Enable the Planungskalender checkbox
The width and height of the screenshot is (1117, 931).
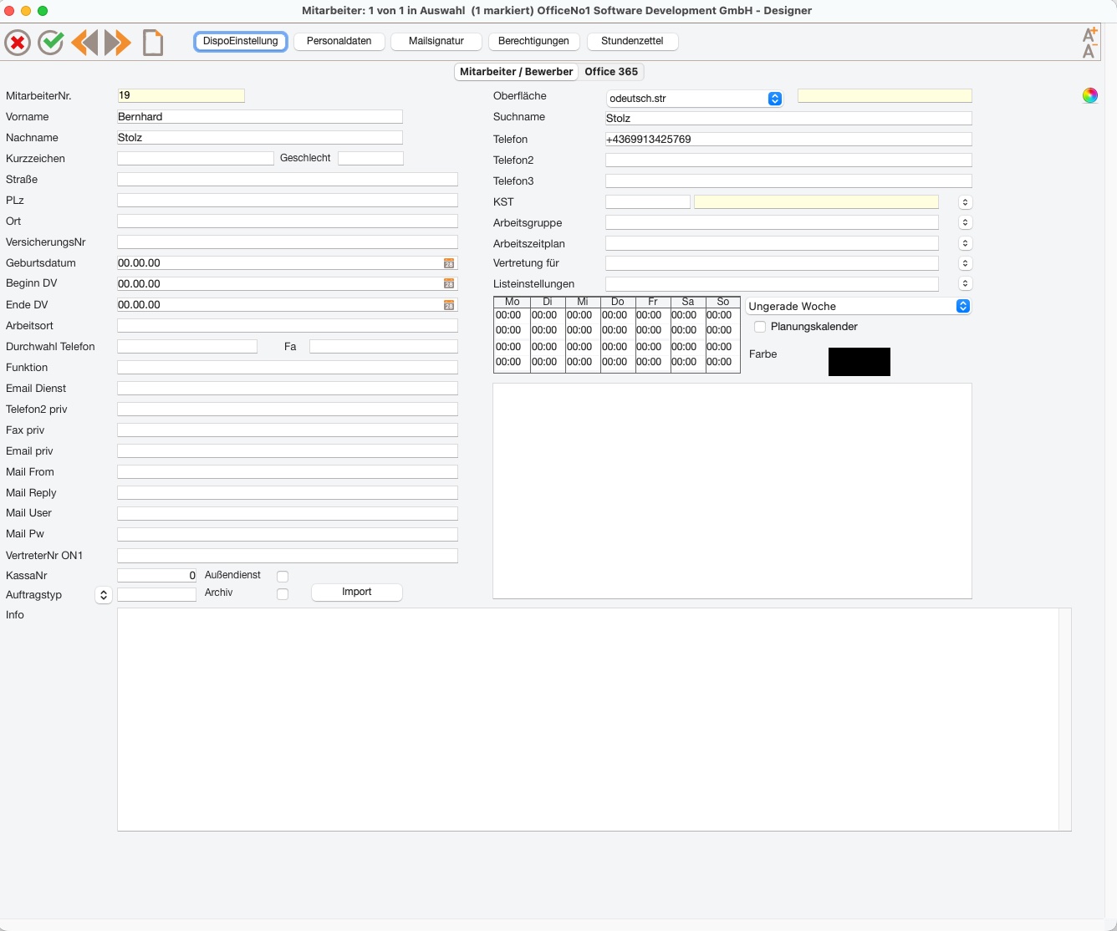(760, 327)
